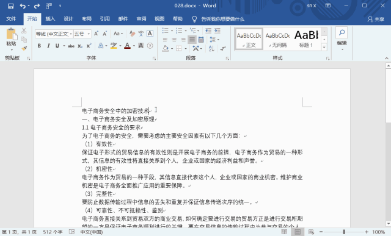Toggle justified text alignment
Viewport: 391px width, 236px height.
click(192, 40)
